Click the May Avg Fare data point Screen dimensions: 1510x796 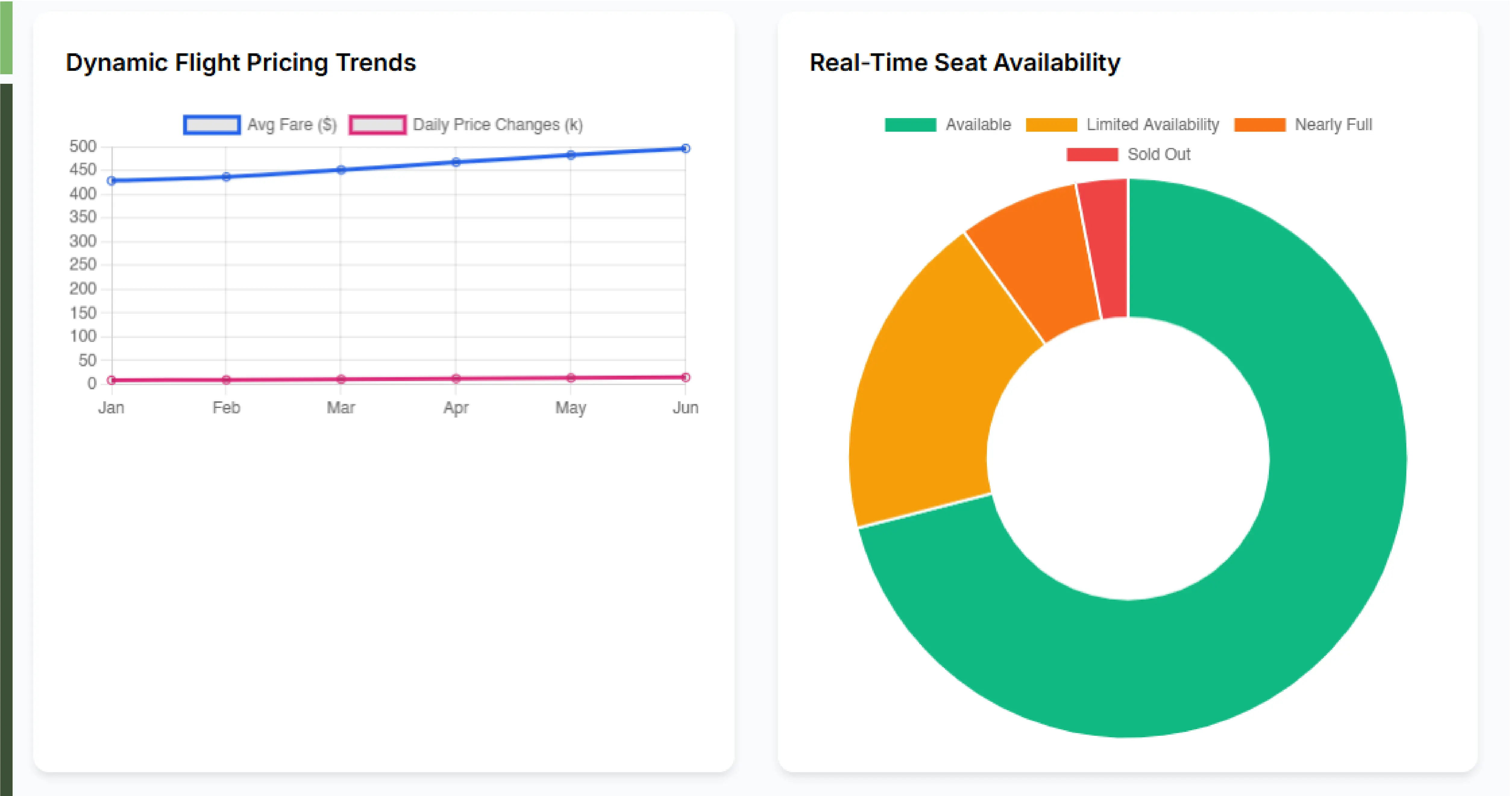(x=571, y=155)
